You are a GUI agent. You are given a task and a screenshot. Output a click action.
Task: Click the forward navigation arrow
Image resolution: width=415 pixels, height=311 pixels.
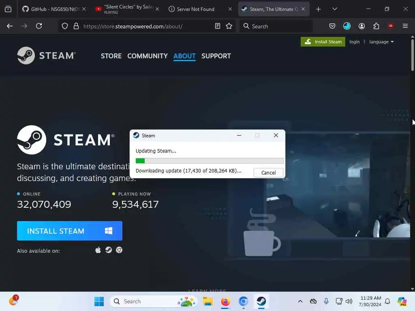point(24,26)
